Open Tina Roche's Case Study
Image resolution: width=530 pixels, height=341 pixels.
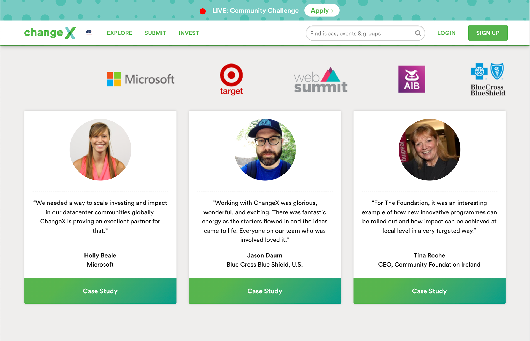429,291
